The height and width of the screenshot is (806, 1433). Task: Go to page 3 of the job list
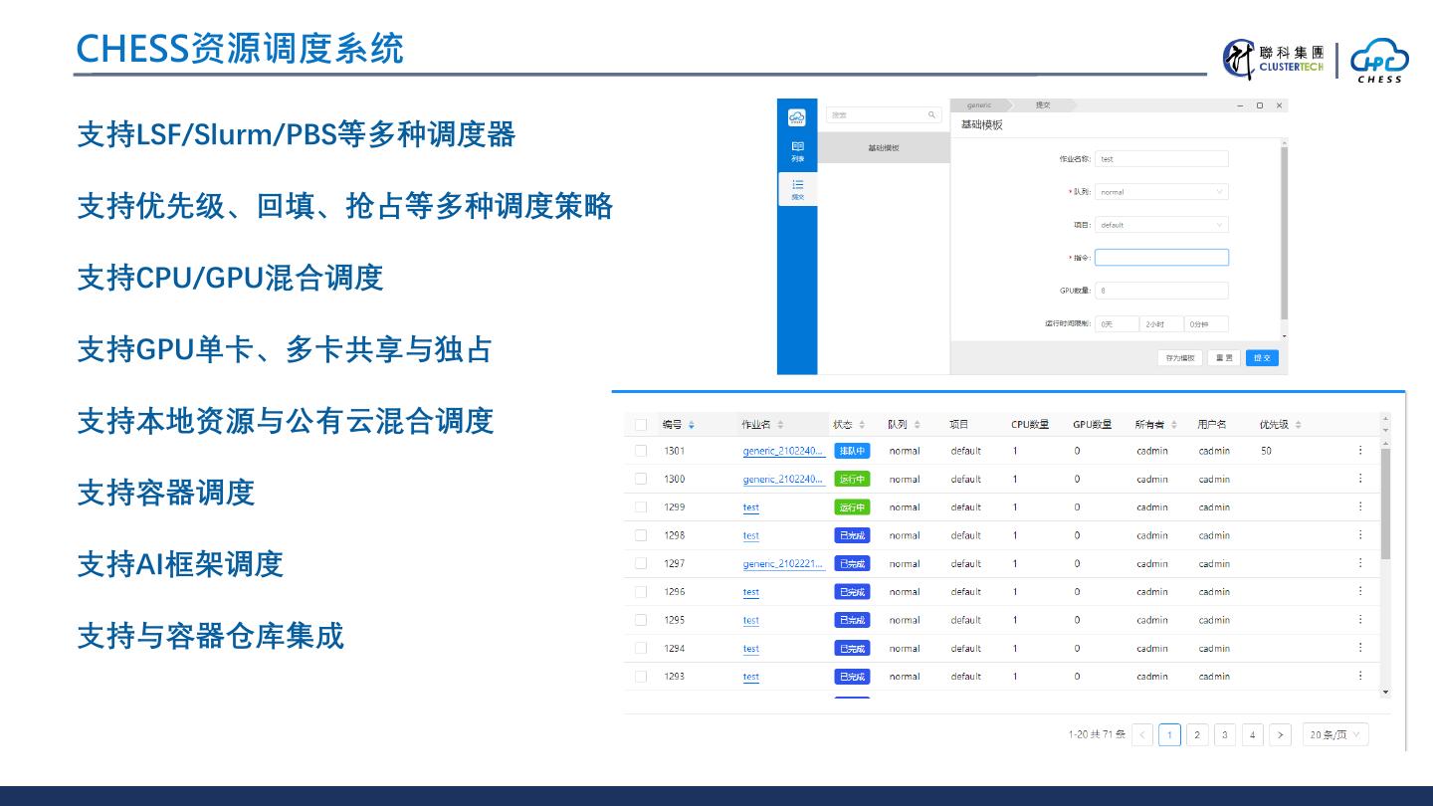[x=1225, y=735]
